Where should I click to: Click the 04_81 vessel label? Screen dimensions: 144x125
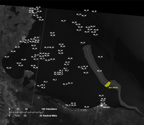click(38, 7)
